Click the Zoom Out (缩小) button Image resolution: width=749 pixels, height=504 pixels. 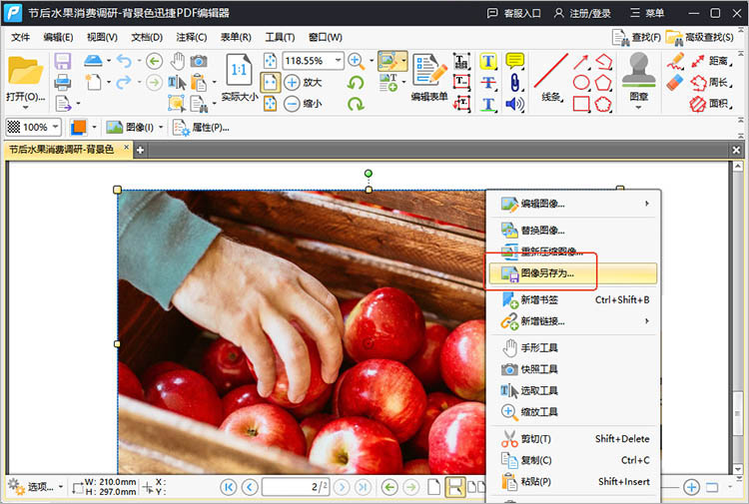click(x=303, y=104)
